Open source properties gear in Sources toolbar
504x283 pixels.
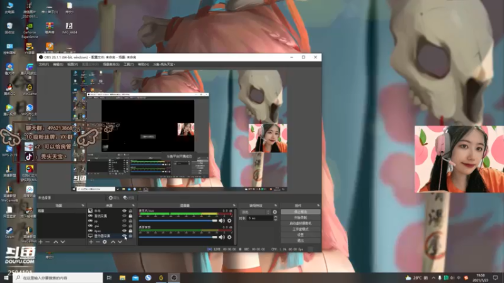[x=105, y=241]
